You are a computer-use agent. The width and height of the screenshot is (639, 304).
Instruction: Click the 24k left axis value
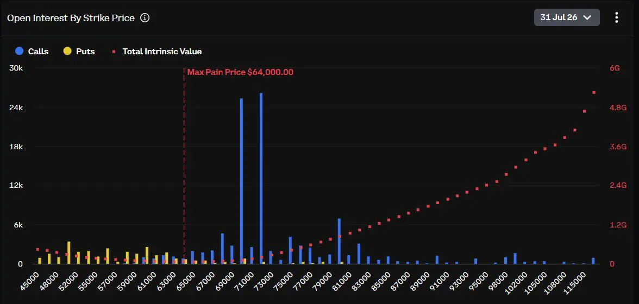pyautogui.click(x=16, y=107)
